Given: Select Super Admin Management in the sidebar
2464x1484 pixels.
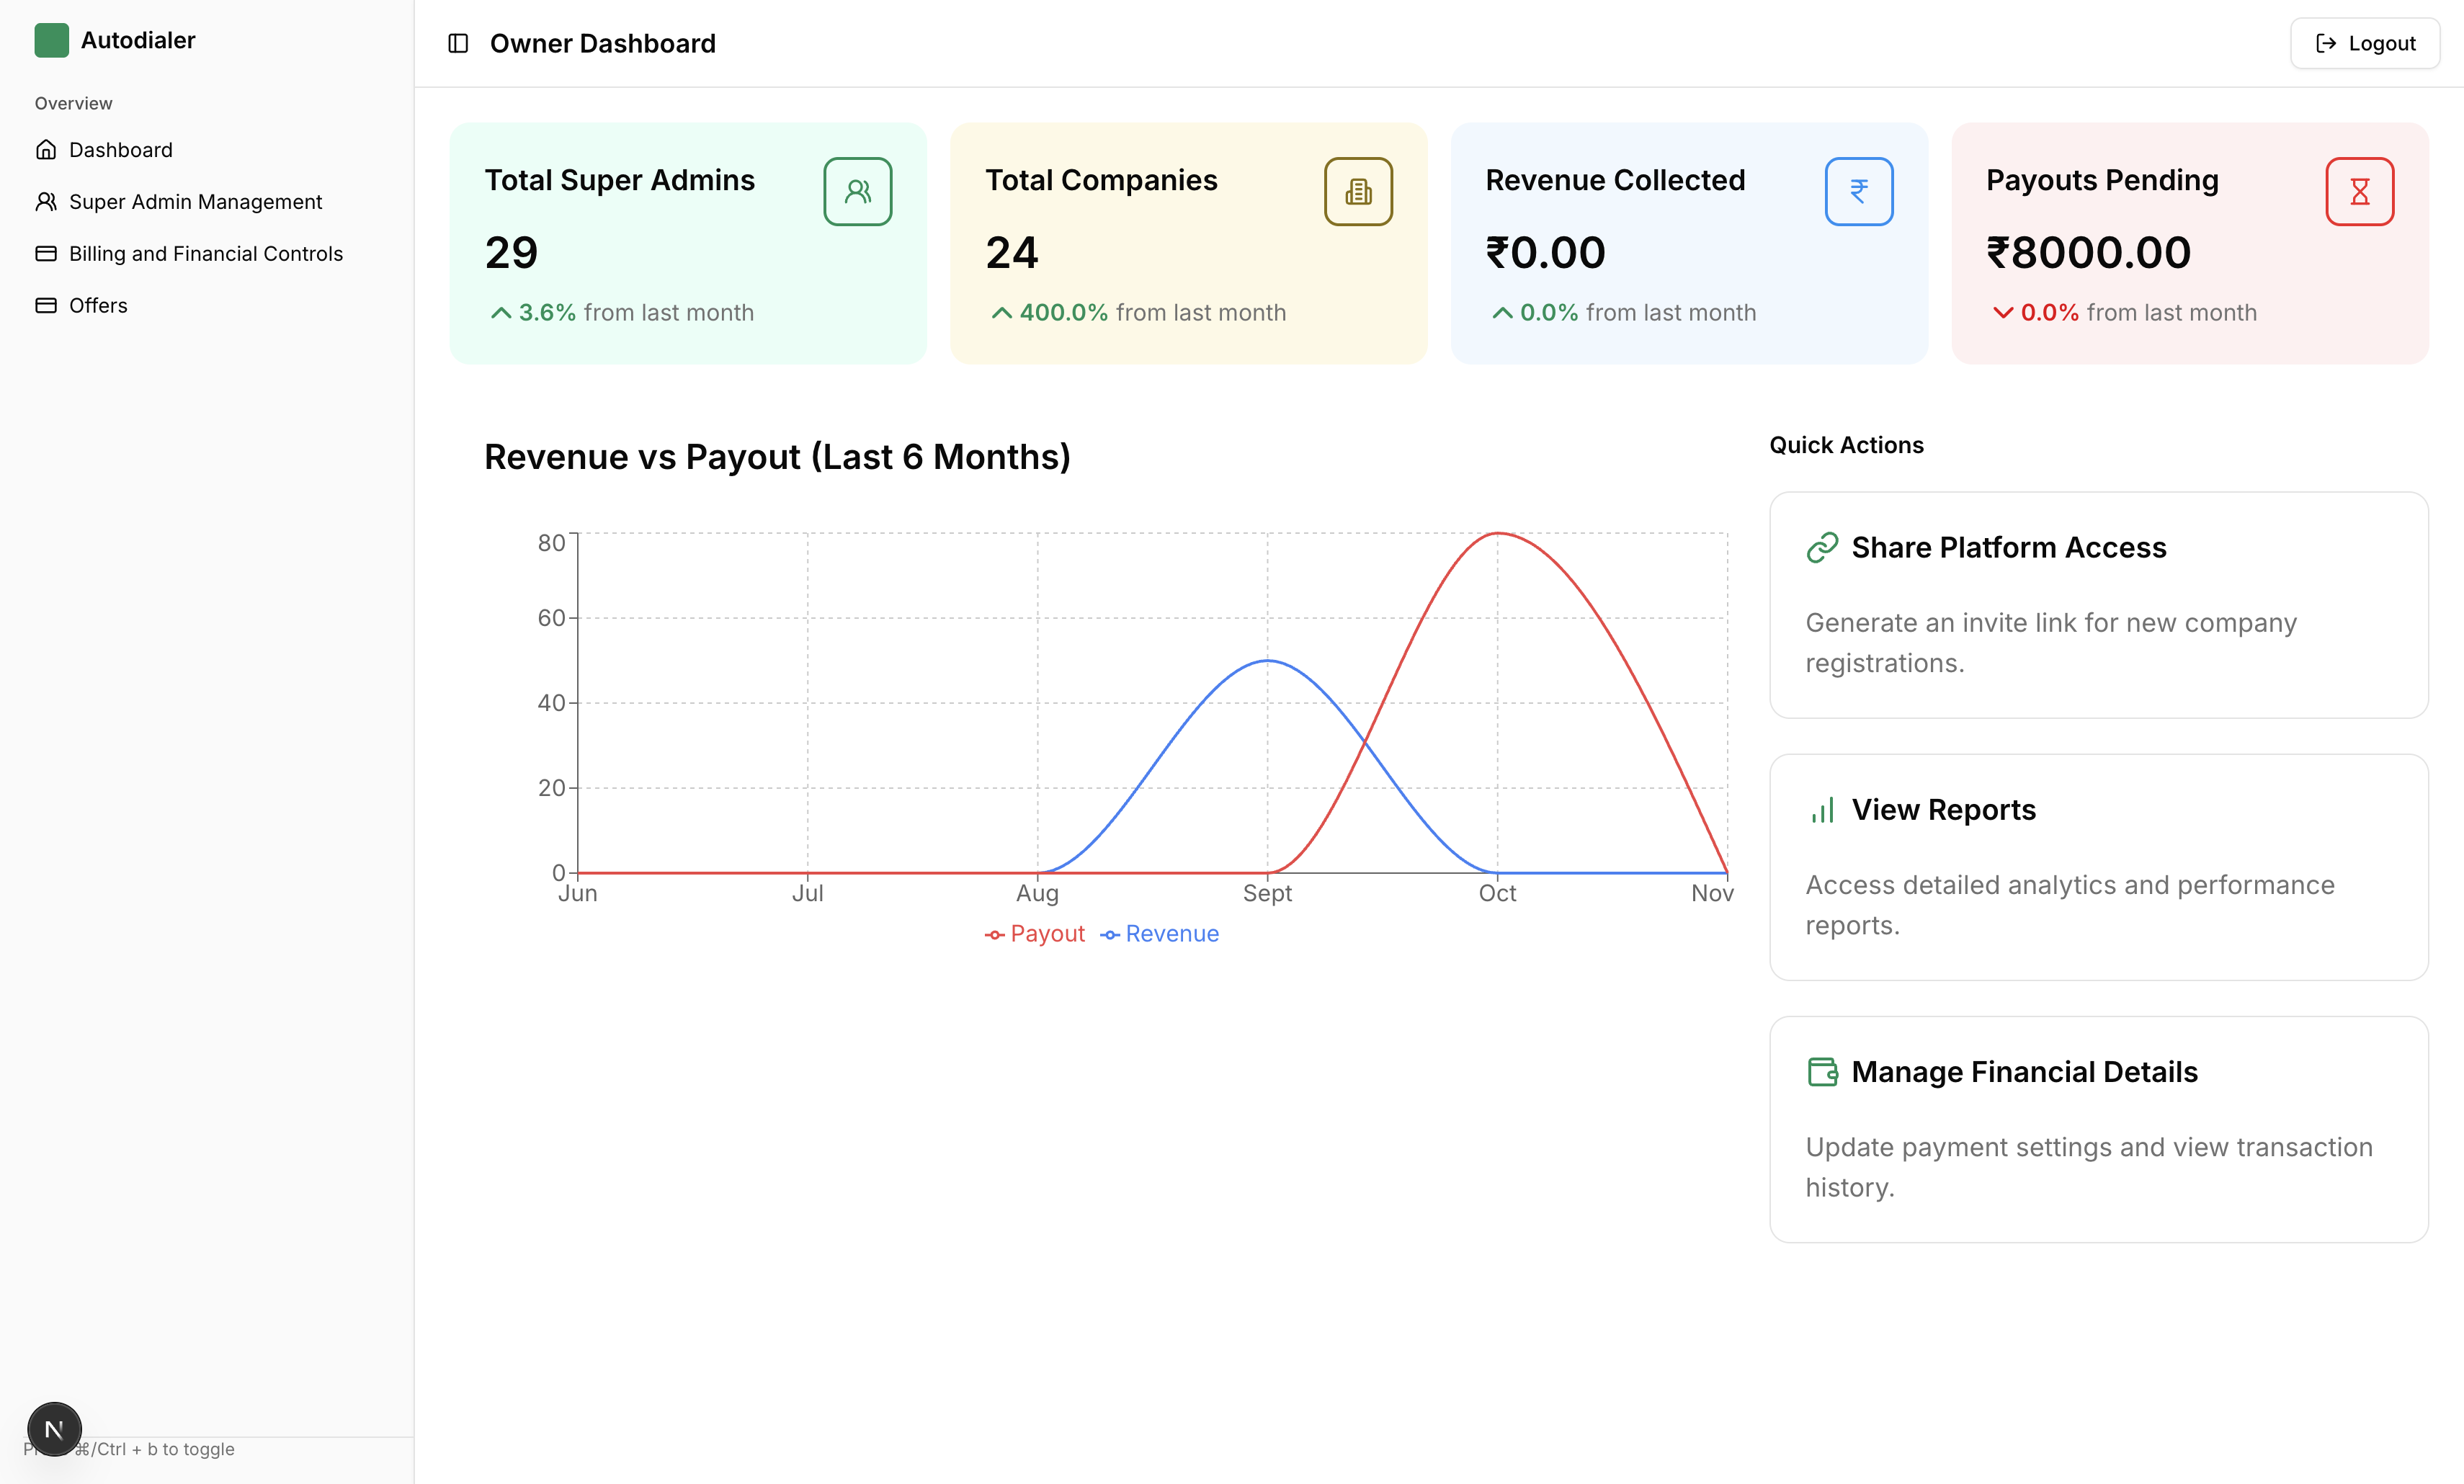Looking at the screenshot, I should pos(195,201).
